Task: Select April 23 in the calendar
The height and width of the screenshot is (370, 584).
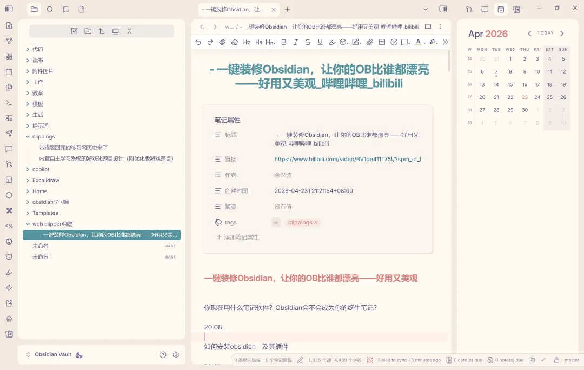Action: click(525, 97)
